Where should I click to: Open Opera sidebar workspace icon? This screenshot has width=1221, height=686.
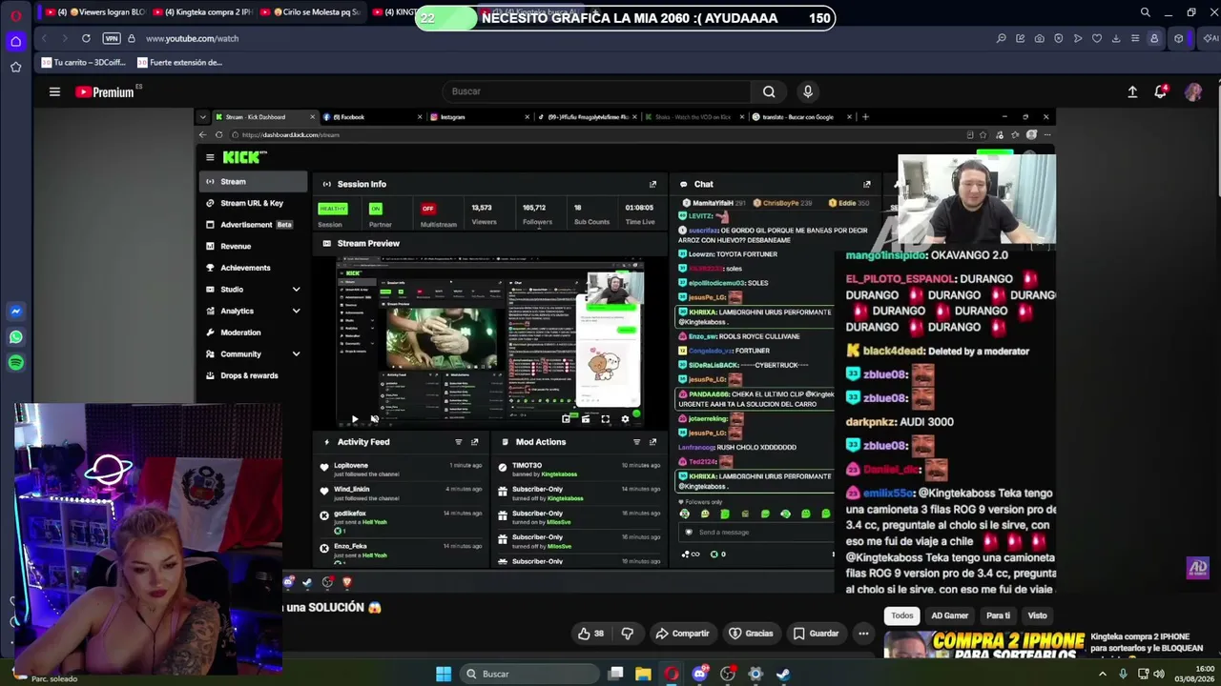coord(15,41)
